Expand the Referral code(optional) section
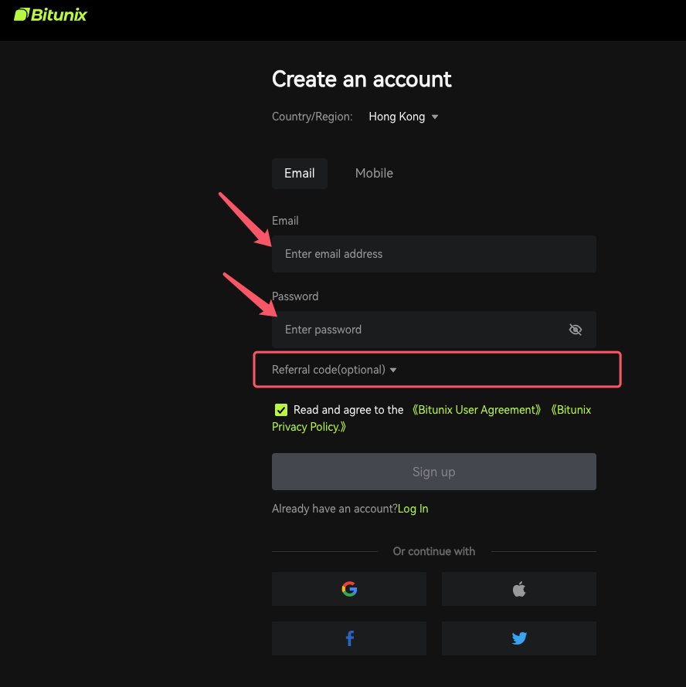This screenshot has height=687, width=686. 335,370
